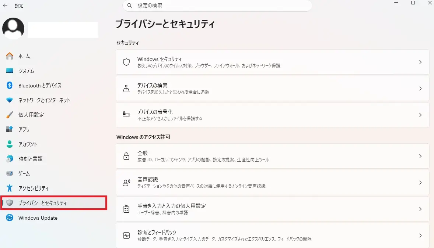Open デバイスの検索 row chevron
The image size is (434, 248).
pyautogui.click(x=420, y=89)
